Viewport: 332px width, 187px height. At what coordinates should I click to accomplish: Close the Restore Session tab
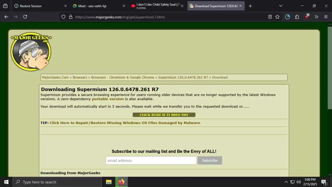click(65, 6)
